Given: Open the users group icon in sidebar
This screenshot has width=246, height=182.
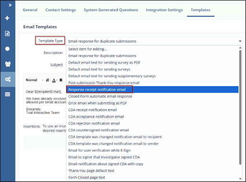Looking at the screenshot, I should (8, 64).
